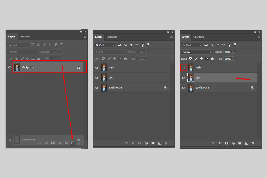Hide Background layer in left panel
The width and height of the screenshot is (267, 178).
tap(10, 68)
